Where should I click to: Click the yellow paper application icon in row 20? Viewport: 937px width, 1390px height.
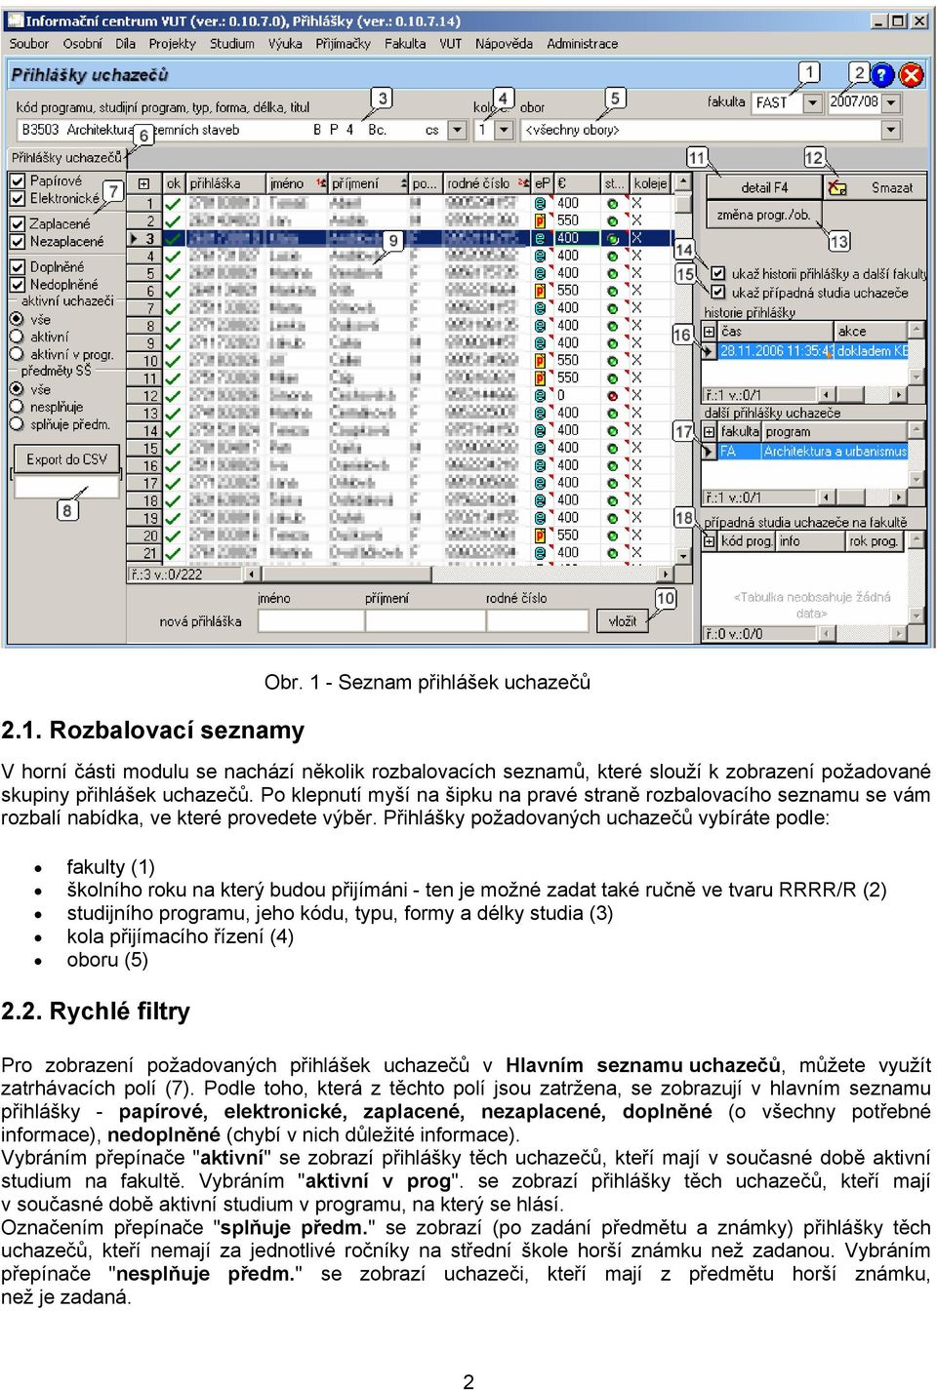(x=540, y=536)
